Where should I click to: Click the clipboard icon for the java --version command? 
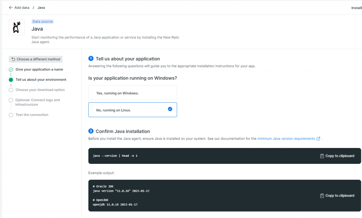(x=322, y=156)
